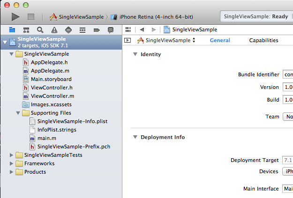Open ViewController.h
Image resolution: width=293 pixels, height=198 pixels.
pyautogui.click(x=52, y=88)
